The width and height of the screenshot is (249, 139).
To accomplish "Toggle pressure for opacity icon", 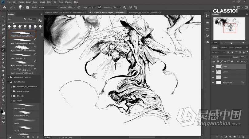I will coord(79,7).
